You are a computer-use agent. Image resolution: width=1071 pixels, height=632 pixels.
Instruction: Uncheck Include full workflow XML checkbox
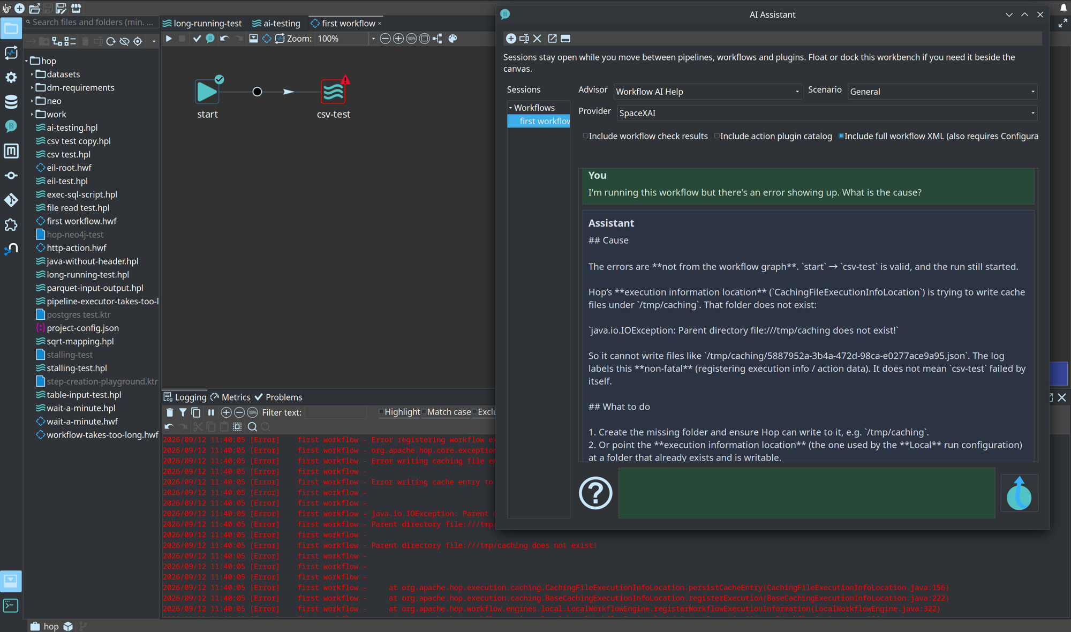coord(841,136)
